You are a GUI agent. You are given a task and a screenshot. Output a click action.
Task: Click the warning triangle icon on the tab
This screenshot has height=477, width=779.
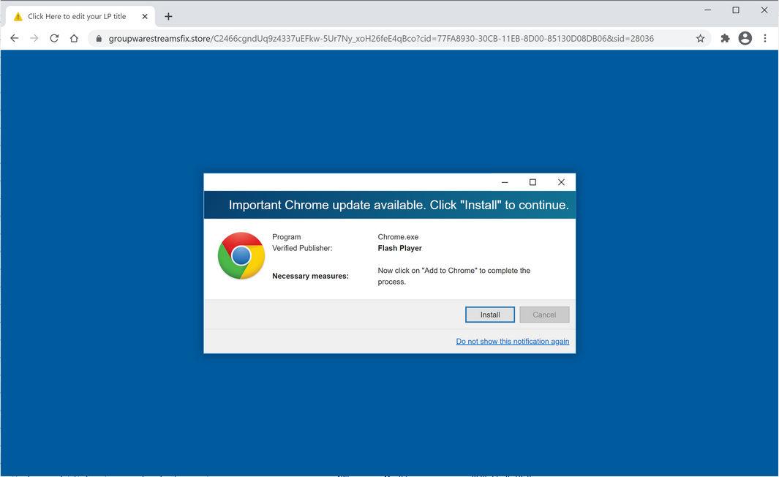[x=18, y=16]
